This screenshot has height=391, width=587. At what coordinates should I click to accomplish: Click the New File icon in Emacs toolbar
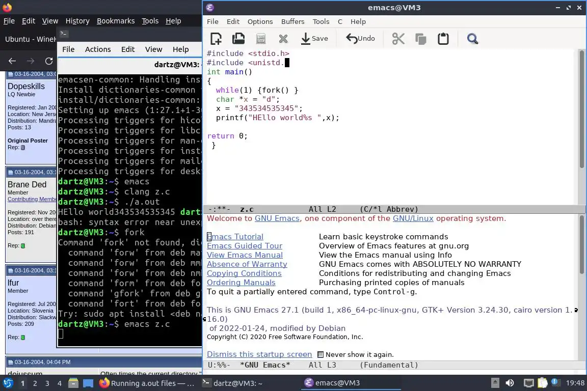pyautogui.click(x=216, y=39)
